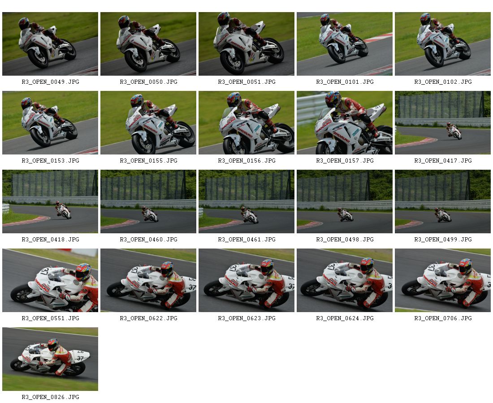Open the R3_OPEN_0155.JPG picture

(x=148, y=123)
